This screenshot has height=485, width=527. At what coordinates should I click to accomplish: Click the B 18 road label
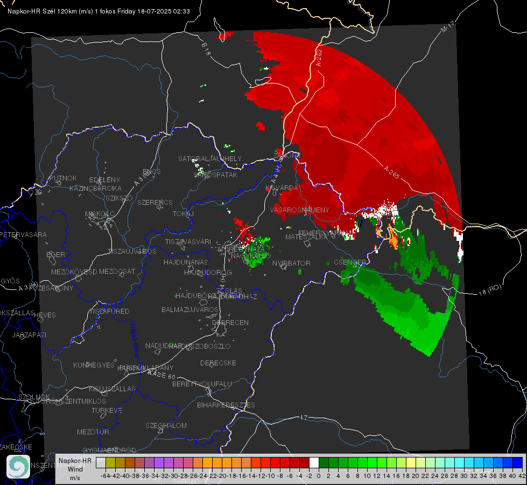[206, 49]
